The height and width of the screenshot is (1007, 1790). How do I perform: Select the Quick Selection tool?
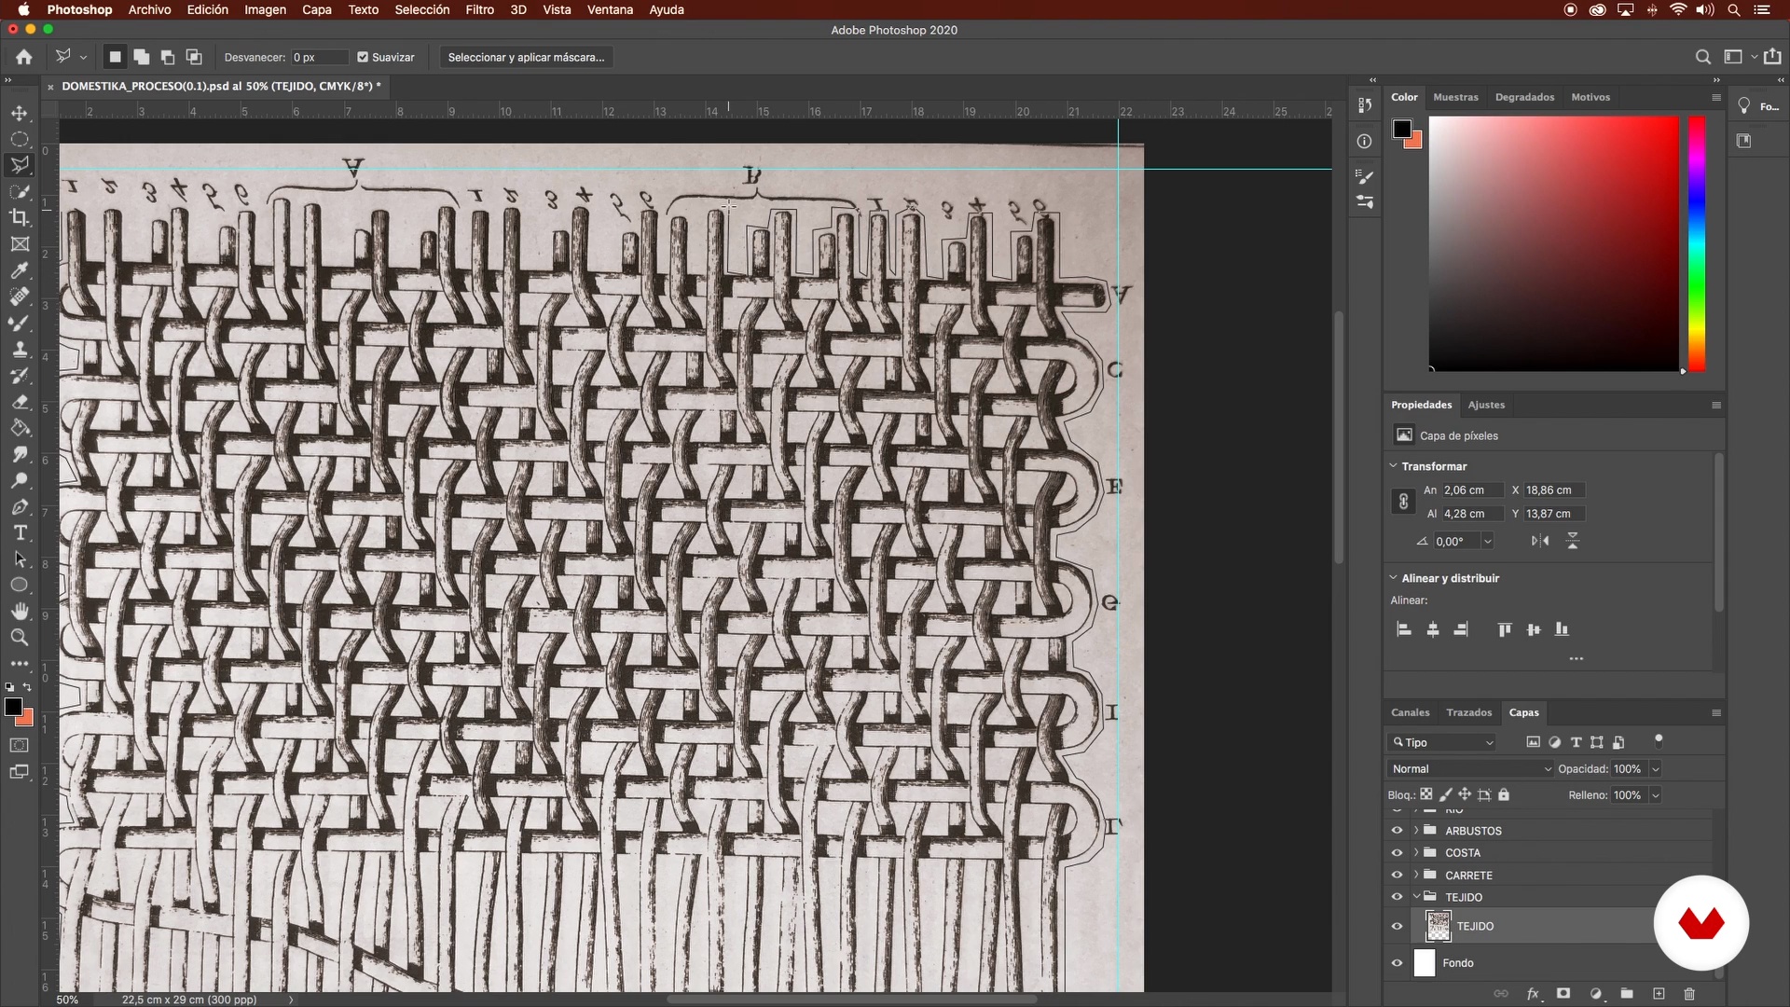tap(20, 191)
